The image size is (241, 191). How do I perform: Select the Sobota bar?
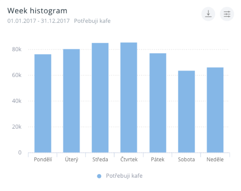[186, 112]
